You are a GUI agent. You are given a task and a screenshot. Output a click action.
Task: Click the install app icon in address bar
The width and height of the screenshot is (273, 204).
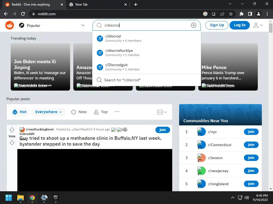point(214,14)
